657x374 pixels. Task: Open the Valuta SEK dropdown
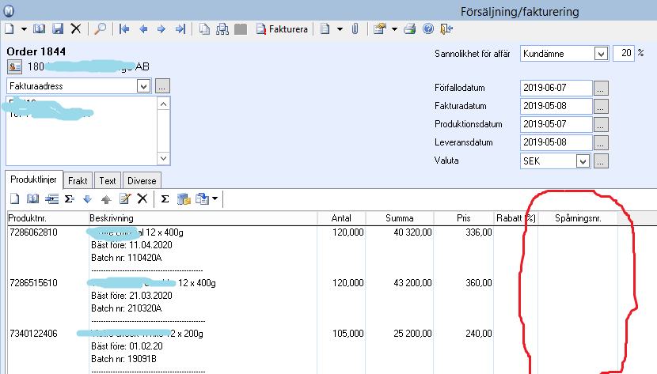pos(583,161)
